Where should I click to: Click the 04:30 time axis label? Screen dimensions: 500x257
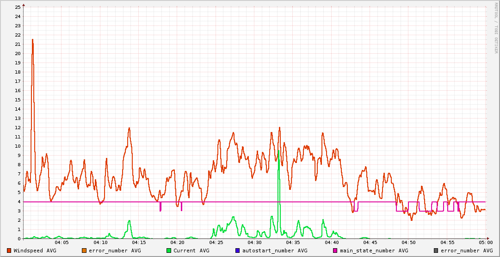pyautogui.click(x=254, y=243)
